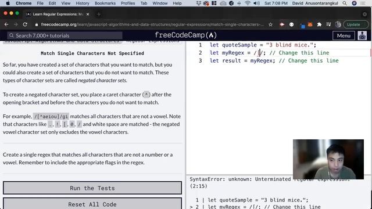Click the /[^aeiou]/gi code example

[51, 116]
